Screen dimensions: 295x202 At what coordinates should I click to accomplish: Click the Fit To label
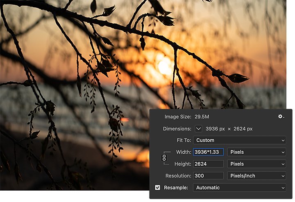(184, 140)
